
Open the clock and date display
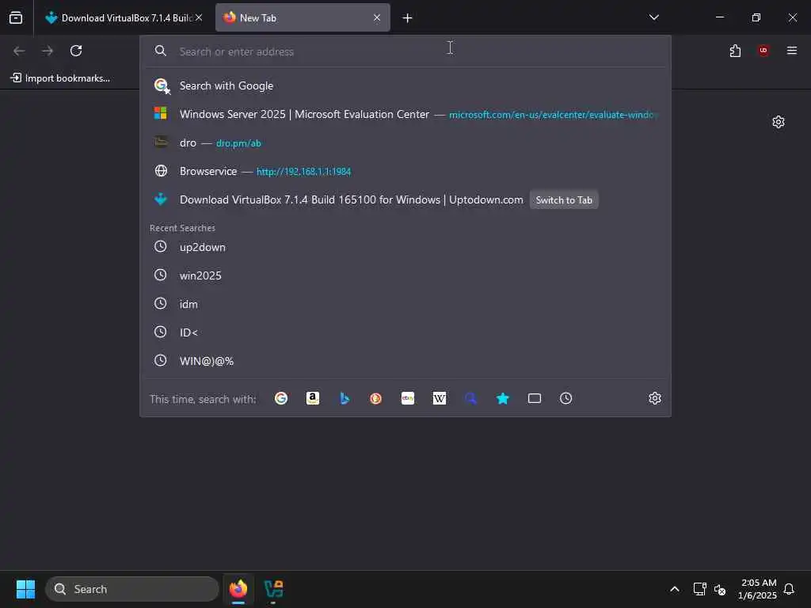[x=758, y=589]
